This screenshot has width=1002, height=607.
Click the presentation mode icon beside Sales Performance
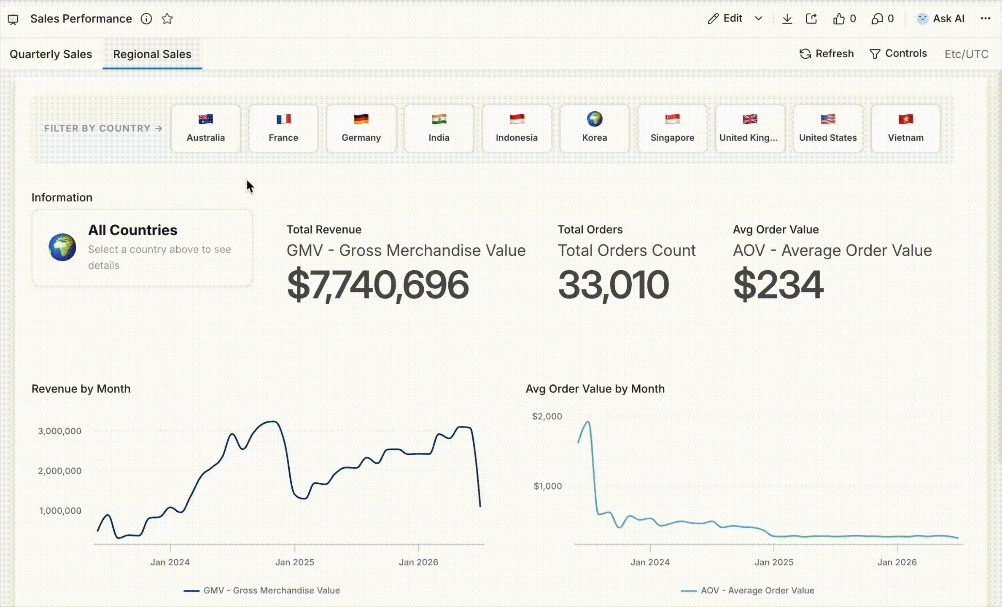coord(13,19)
